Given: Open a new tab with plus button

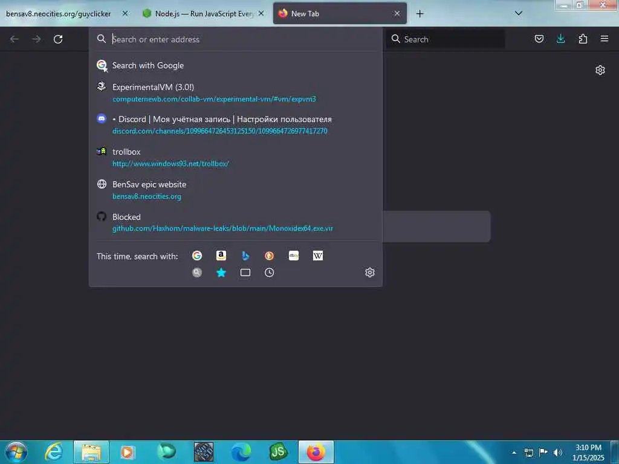Looking at the screenshot, I should pyautogui.click(x=420, y=14).
